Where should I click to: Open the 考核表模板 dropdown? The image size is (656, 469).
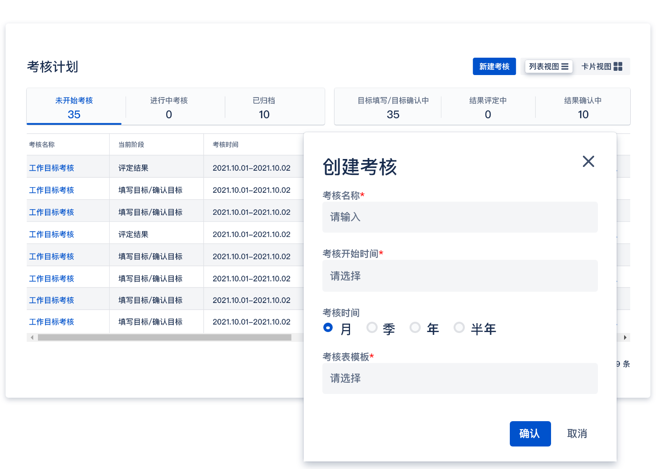coord(460,378)
